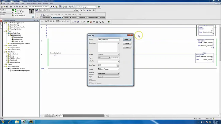Click the Data Type browse ellipsis button
The height and width of the screenshot is (124, 221).
click(118, 65)
